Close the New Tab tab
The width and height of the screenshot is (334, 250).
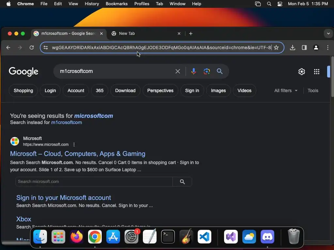click(179, 34)
